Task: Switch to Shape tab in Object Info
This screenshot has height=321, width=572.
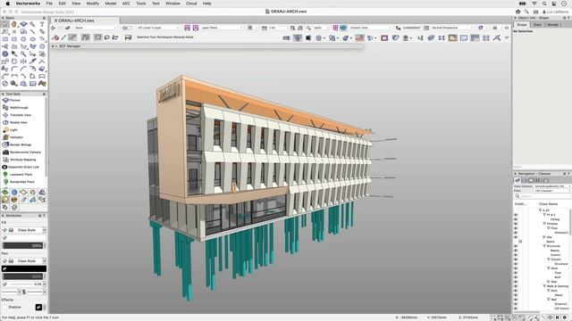Action: coord(522,25)
